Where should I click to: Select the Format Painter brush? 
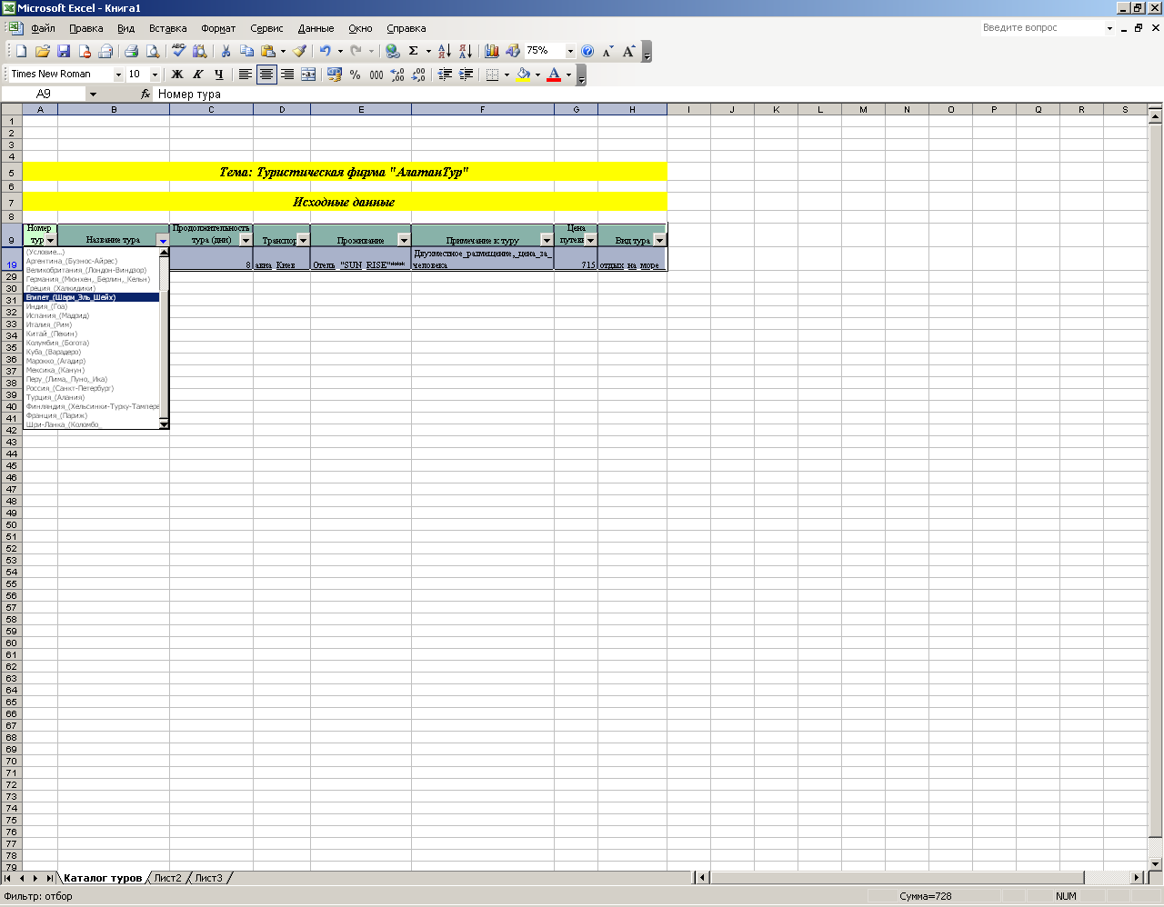(299, 52)
